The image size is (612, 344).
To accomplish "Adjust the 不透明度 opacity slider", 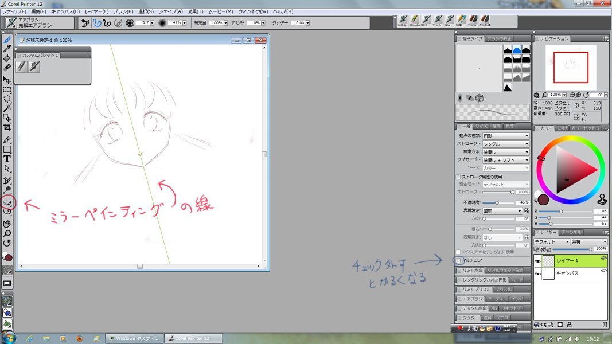I will pos(497,202).
